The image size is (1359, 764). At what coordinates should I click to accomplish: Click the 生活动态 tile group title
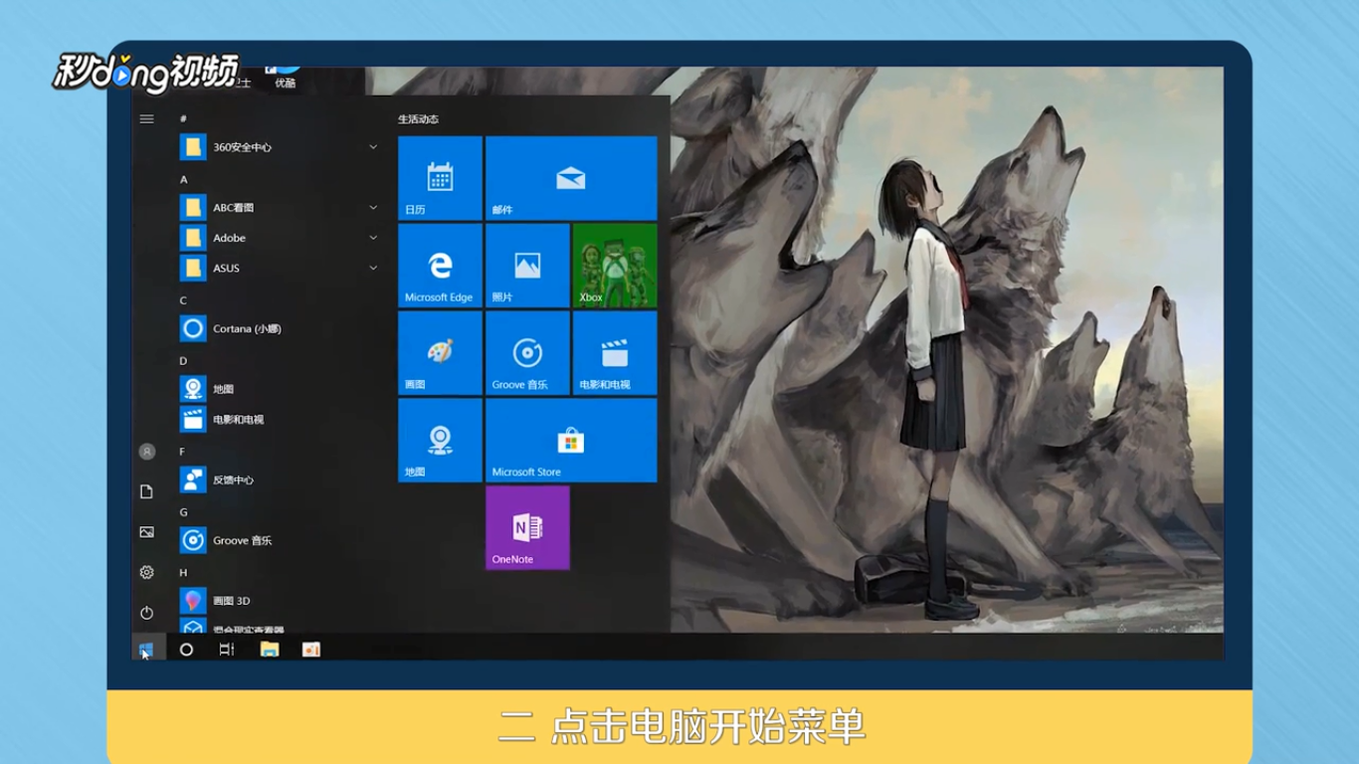point(418,119)
